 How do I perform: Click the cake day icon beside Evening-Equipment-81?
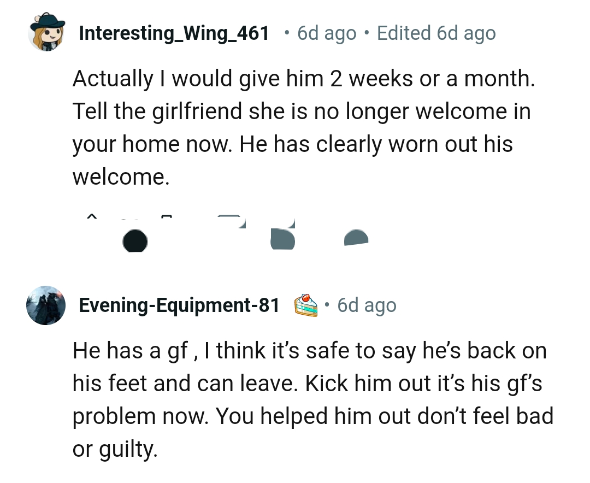307,305
